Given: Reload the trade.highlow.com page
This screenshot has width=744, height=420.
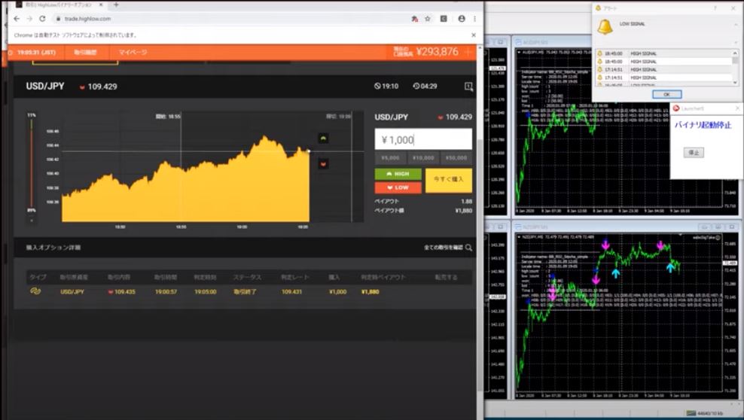Looking at the screenshot, I should 41,19.
